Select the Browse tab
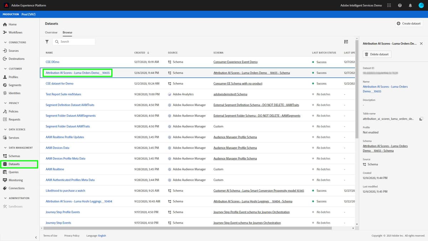 pos(67,32)
